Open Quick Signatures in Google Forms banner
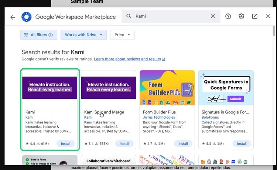This screenshot has width=277, height=170. (226, 88)
